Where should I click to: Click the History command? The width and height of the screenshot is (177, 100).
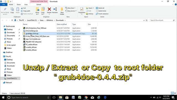coord(90,14)
